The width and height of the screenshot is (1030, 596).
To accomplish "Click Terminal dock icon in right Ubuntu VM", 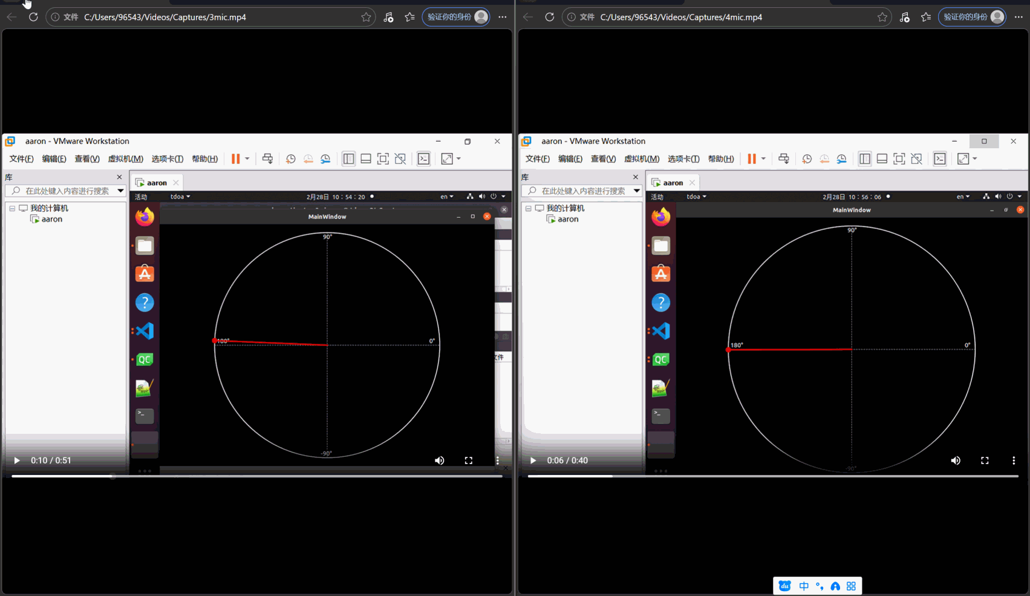I will point(661,416).
